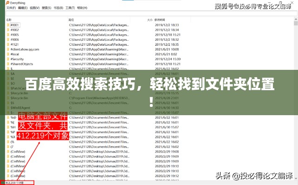Image resolution: width=298 pixels, height=185 pixels.
Task: Select the #Security folder name
Action: point(17,59)
